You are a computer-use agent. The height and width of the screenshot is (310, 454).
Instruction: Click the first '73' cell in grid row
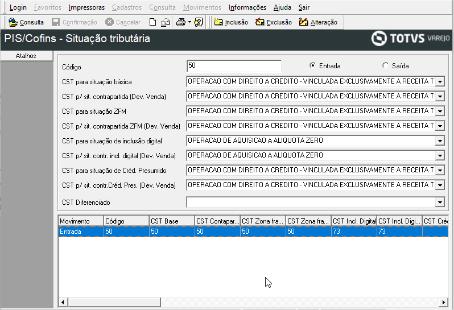[x=354, y=232]
